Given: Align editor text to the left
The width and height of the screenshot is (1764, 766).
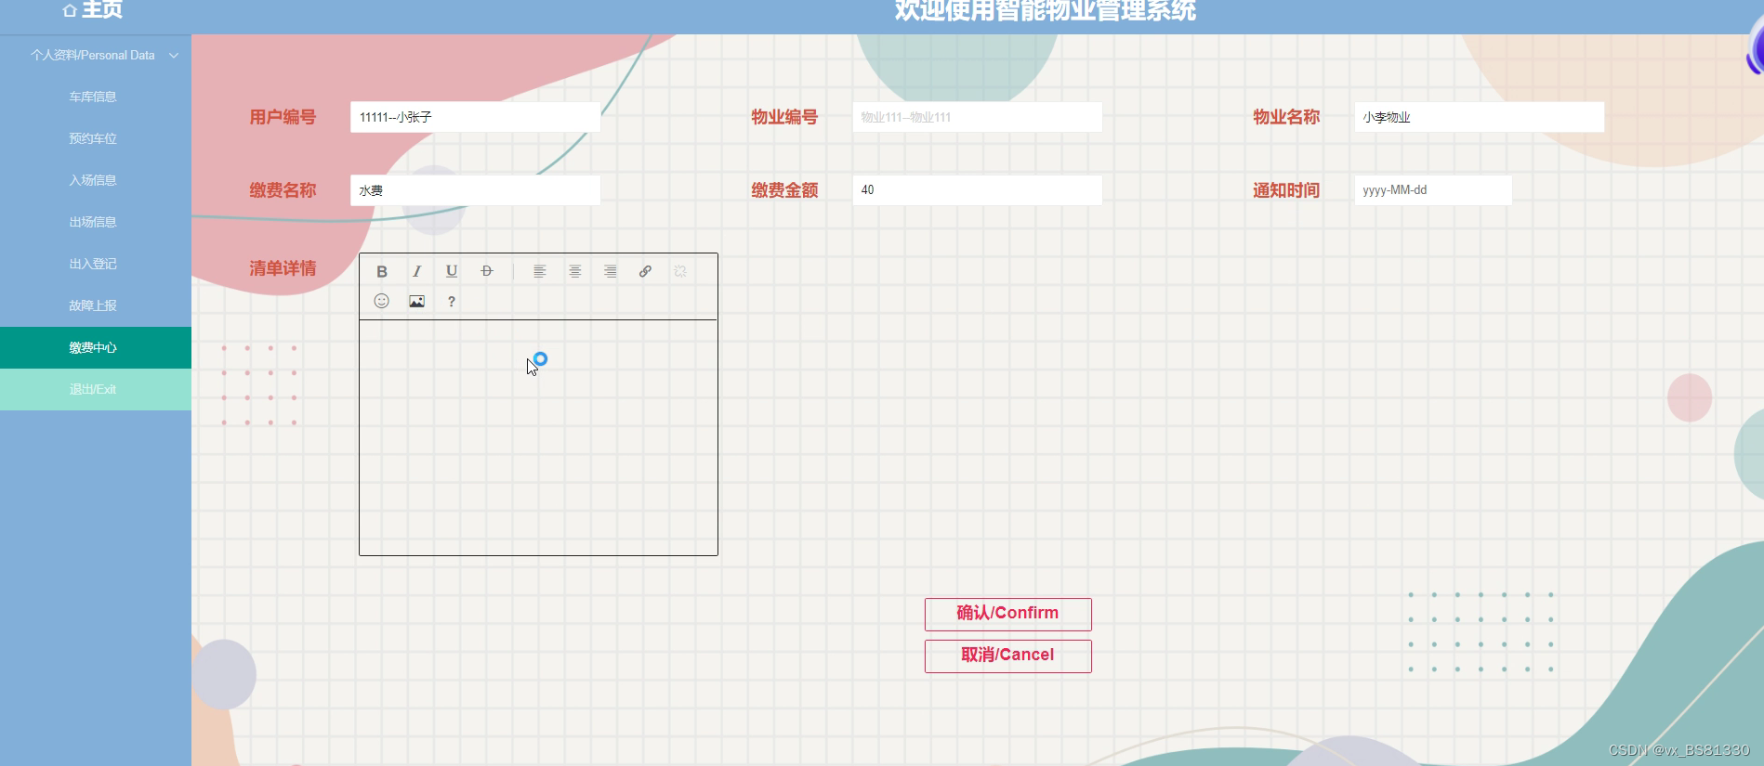Looking at the screenshot, I should [540, 271].
